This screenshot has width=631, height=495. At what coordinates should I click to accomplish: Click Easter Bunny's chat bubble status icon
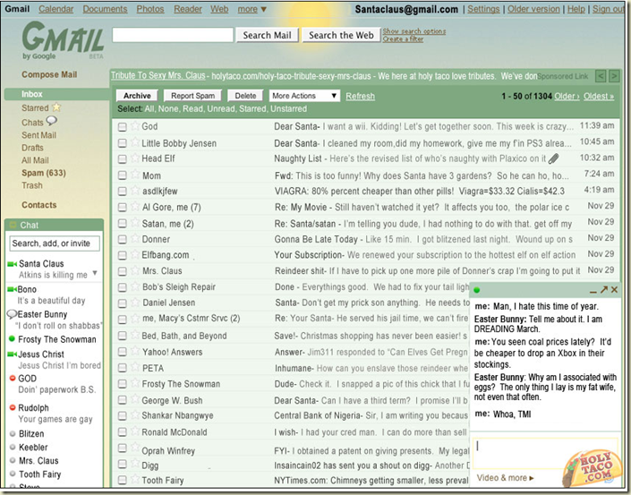(x=12, y=314)
